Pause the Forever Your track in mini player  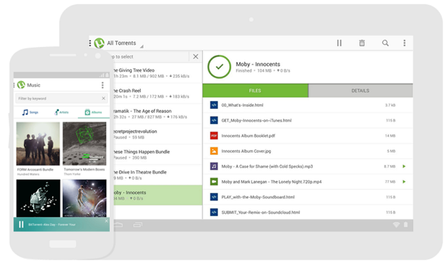(21, 225)
